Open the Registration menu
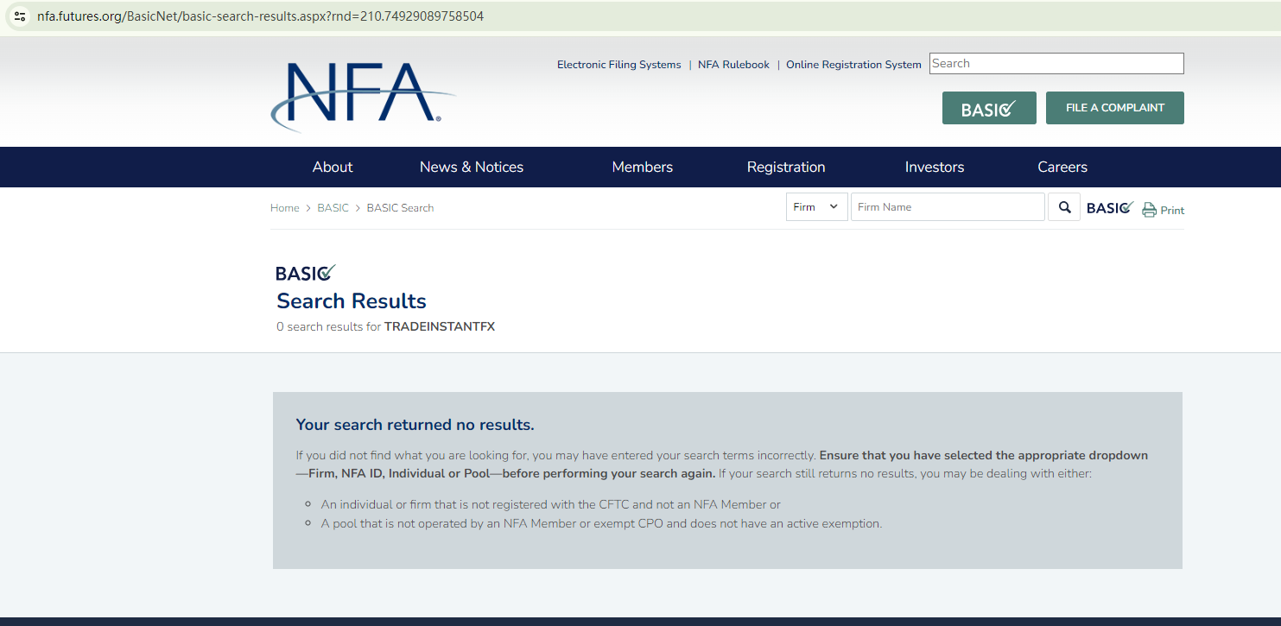1281x626 pixels. click(x=786, y=168)
